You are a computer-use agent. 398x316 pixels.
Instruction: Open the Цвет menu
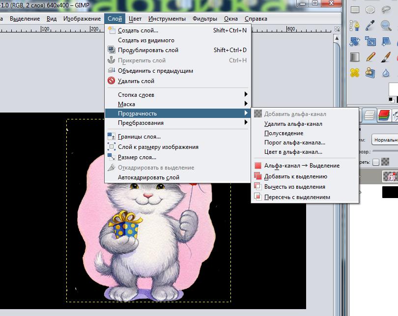pos(135,19)
